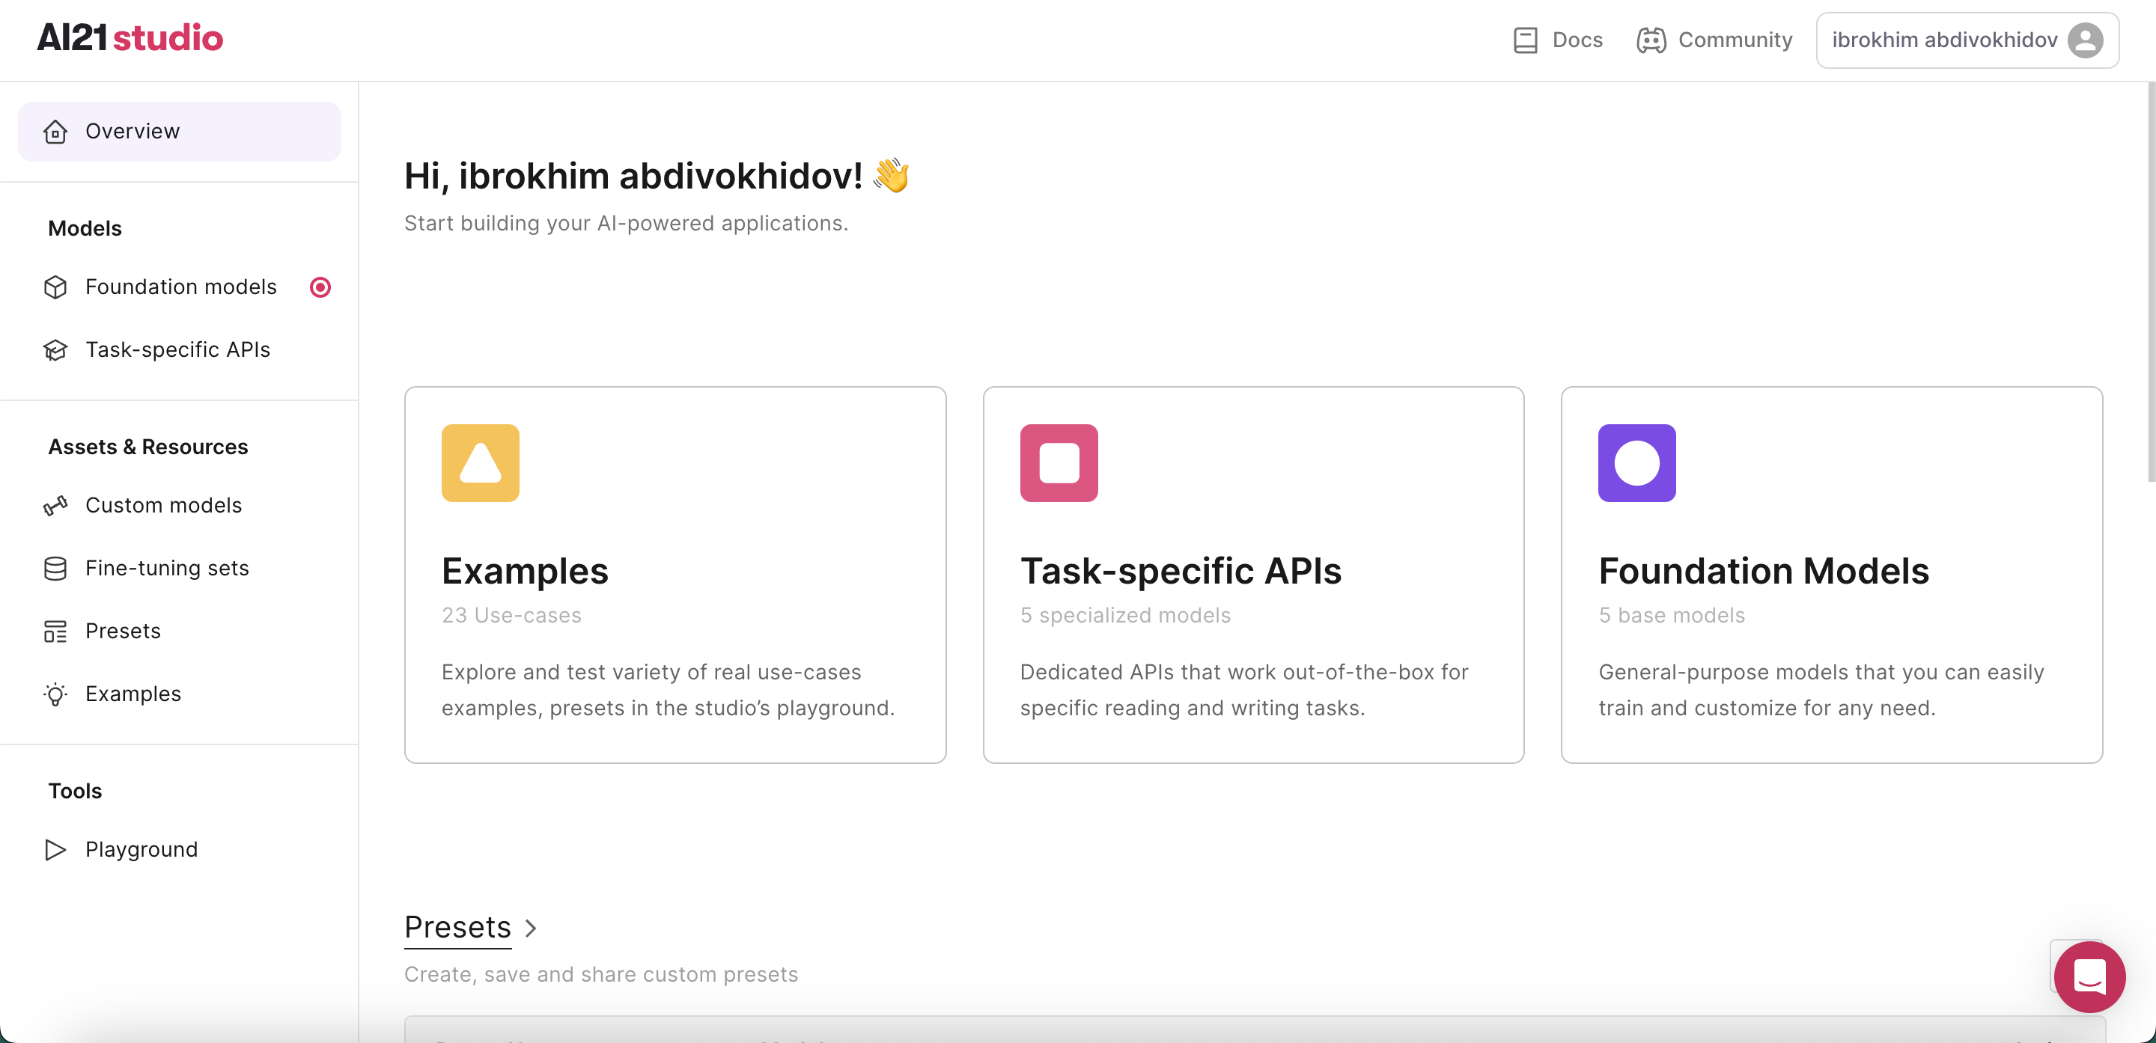Screen dimensions: 2156x1043
Task: Open the chat support bubble
Action: pos(2089,976)
